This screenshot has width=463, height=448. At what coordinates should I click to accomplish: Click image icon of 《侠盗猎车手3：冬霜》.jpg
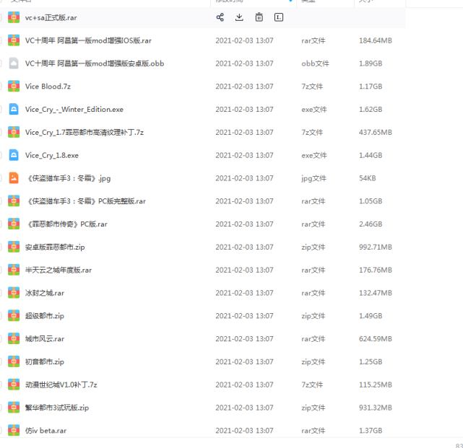tap(14, 178)
